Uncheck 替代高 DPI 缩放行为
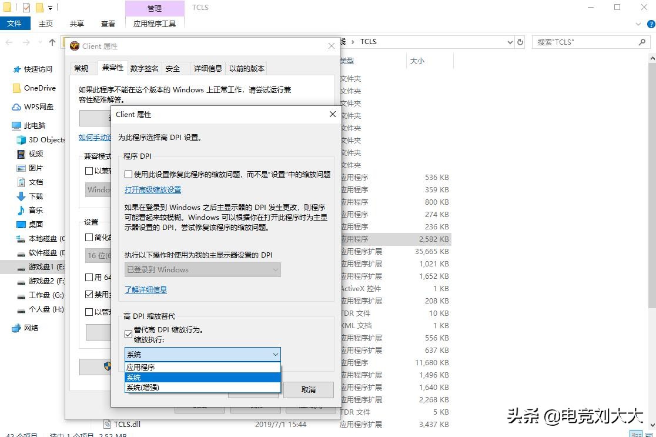Screen dimensions: 656x437 click(128, 335)
